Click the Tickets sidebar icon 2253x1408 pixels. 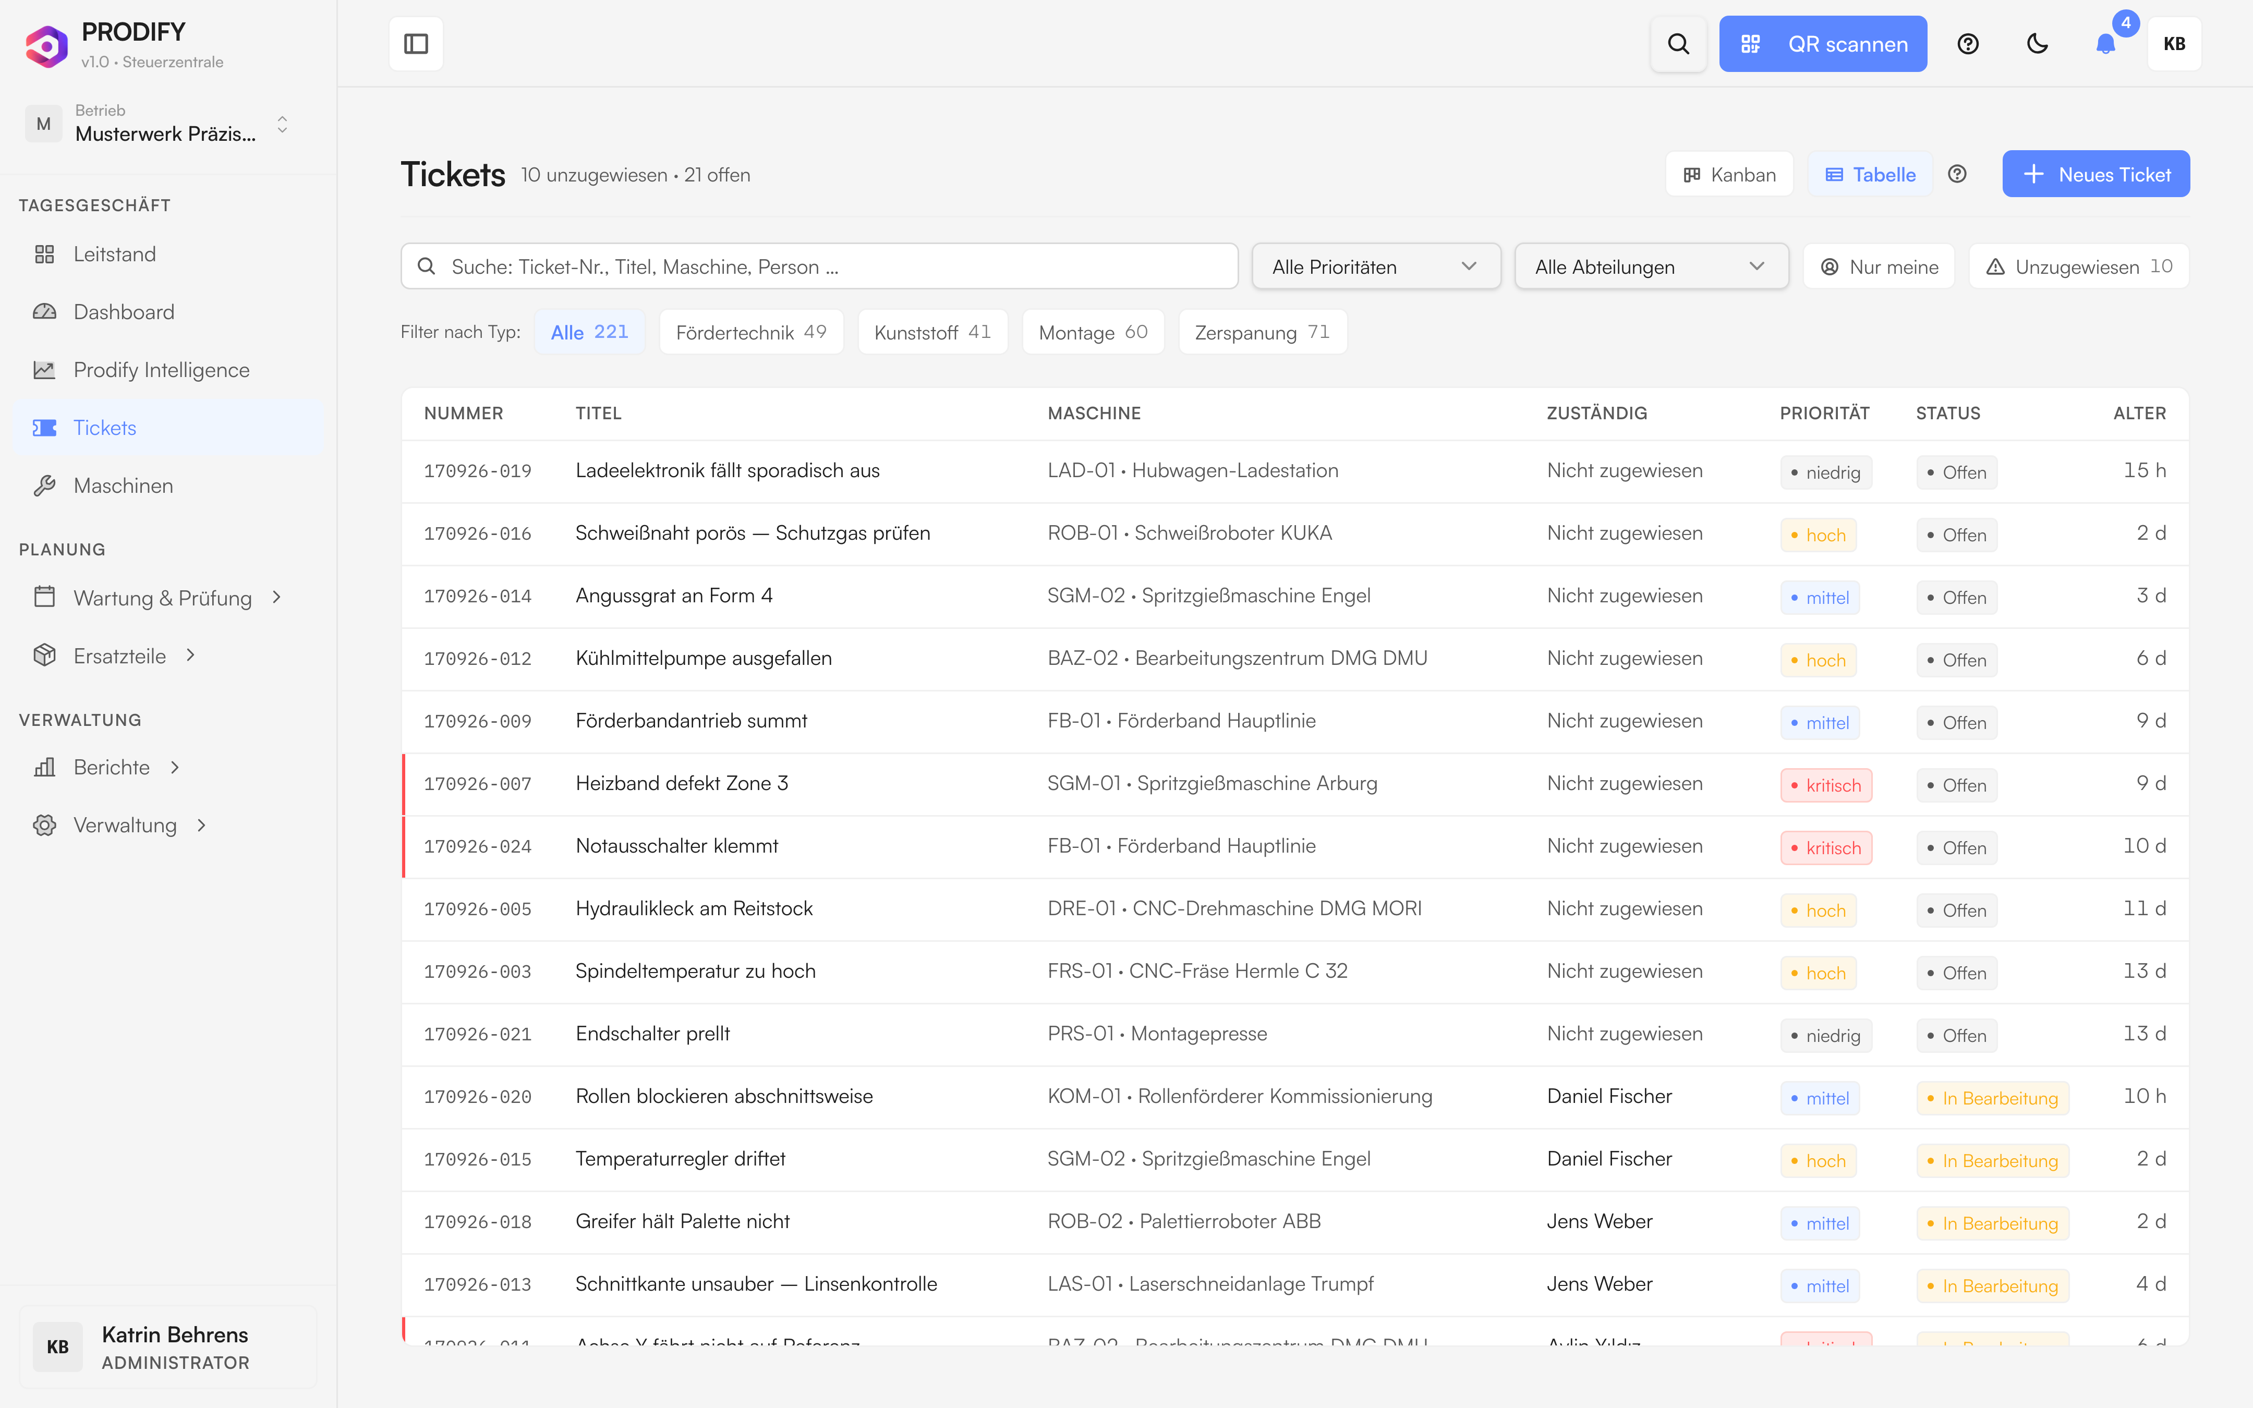tap(45, 428)
